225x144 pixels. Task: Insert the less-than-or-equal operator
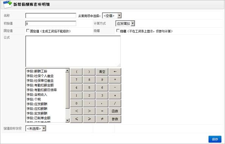click(76, 119)
